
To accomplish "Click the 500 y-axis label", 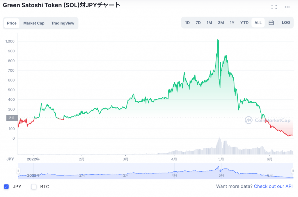I will tap(11, 90).
